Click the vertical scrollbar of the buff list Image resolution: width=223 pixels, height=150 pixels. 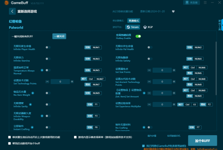point(216,68)
